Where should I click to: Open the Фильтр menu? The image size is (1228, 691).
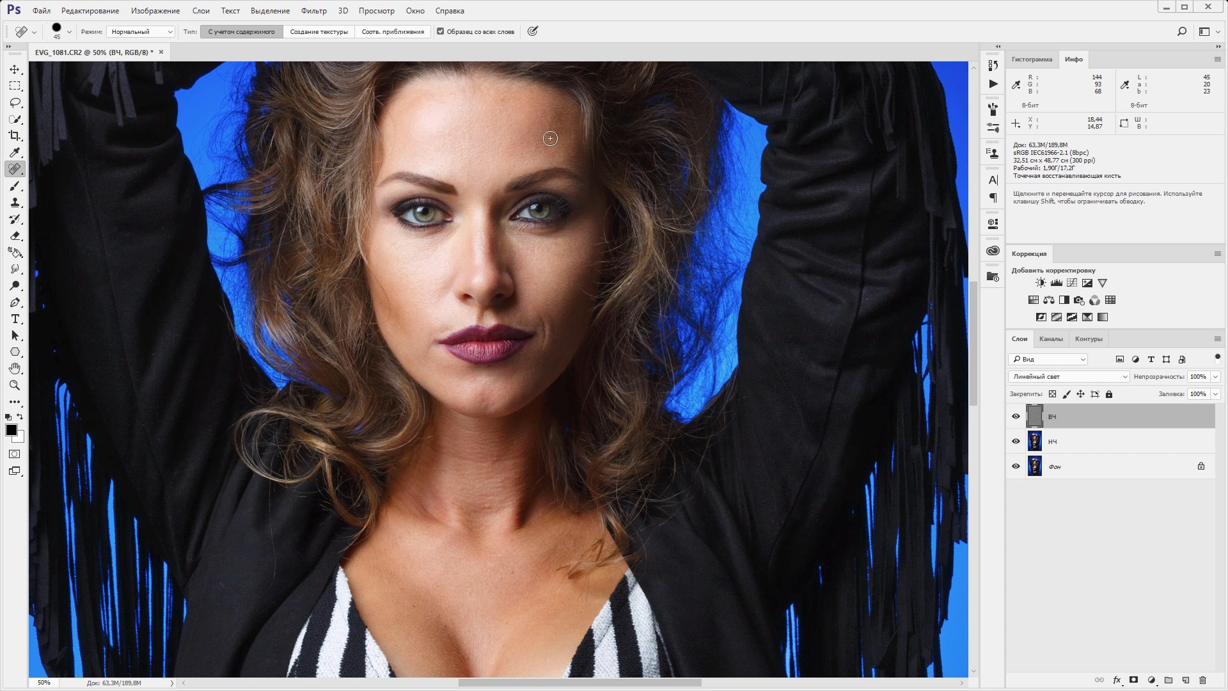(x=313, y=11)
